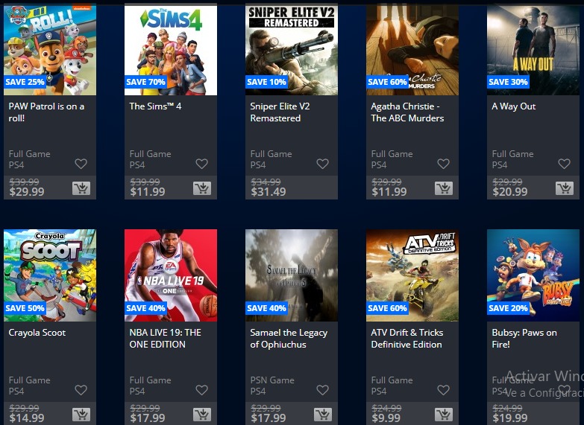Add ATV Drift & Tricks to cart
584x425 pixels.
tap(444, 415)
